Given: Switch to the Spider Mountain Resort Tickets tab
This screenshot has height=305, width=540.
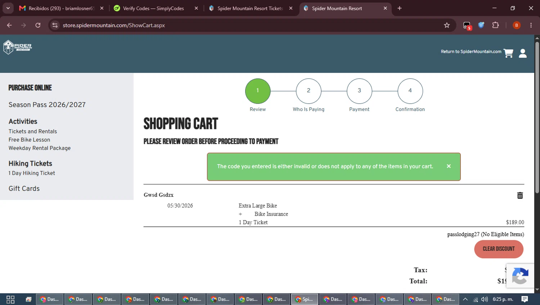Looking at the screenshot, I should click(x=250, y=8).
